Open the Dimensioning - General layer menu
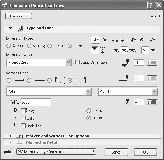 (56, 151)
